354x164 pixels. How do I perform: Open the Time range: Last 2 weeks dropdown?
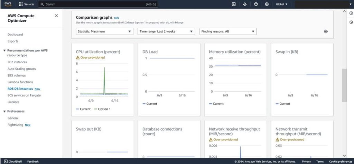pyautogui.click(x=166, y=31)
